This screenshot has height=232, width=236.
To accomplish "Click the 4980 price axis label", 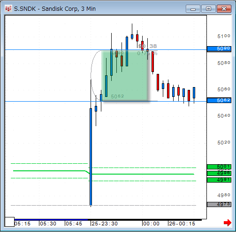I will (x=224, y=195).
